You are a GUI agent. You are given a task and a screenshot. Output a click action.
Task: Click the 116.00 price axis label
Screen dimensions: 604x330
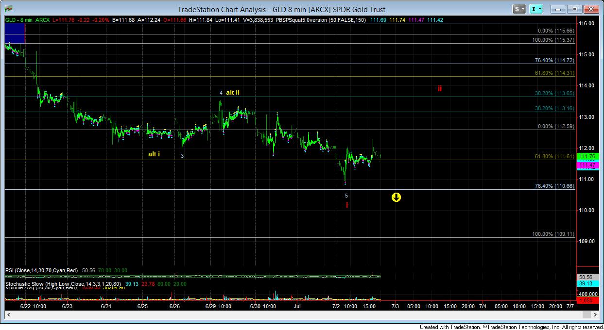click(x=587, y=23)
